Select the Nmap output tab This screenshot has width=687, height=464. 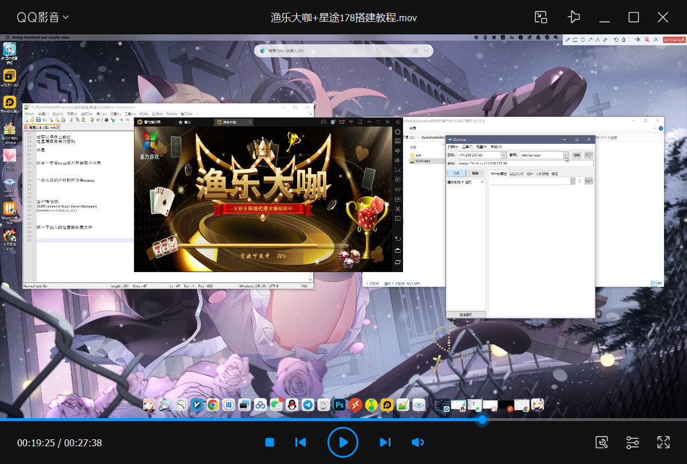point(499,174)
